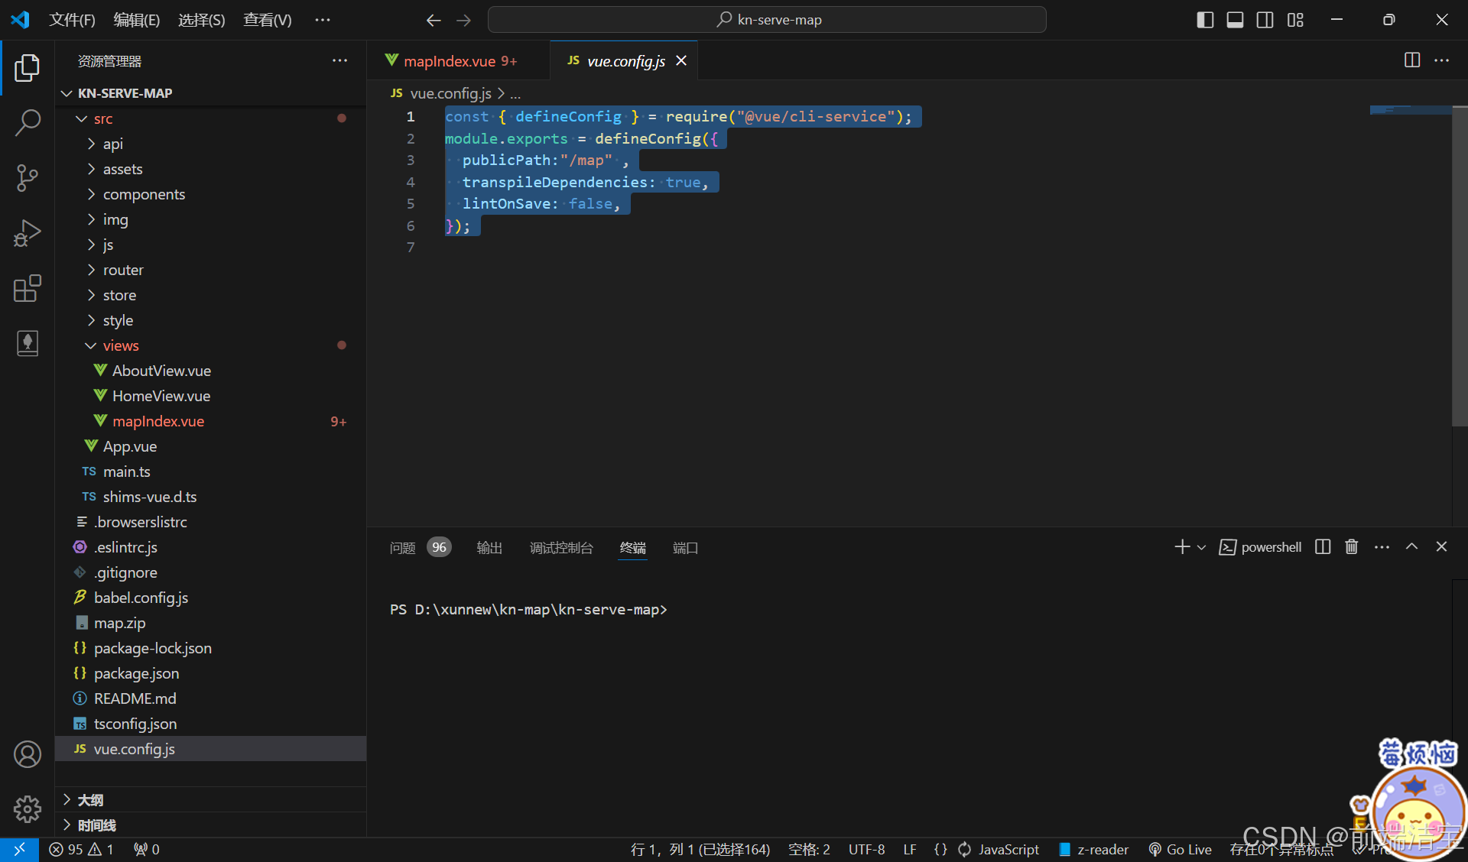Click the kn-serve-map command search box
Screen dimensions: 1468x862
pos(767,20)
